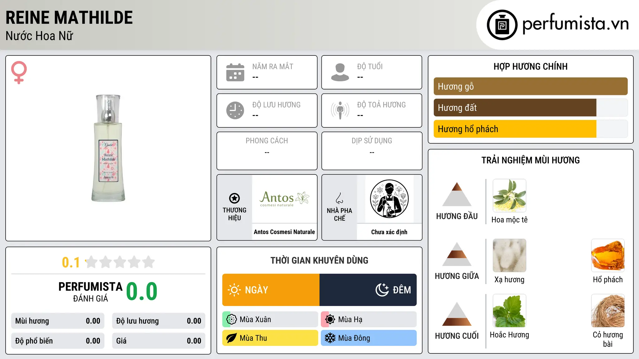
Task: Click the calendar icon beside Năm ra mắt
Action: [x=235, y=72]
